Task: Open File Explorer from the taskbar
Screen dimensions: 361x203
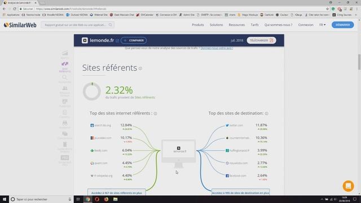Action: (115, 199)
